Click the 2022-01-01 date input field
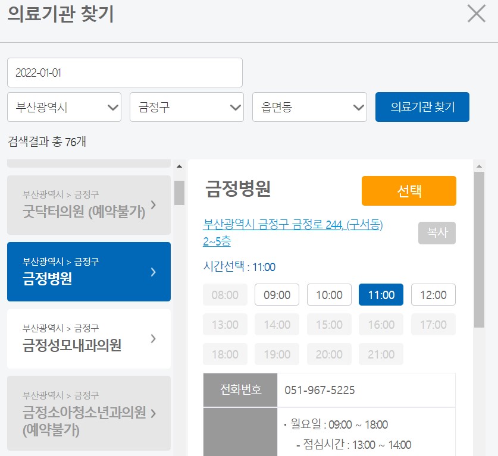This screenshot has height=456, width=498. [x=125, y=73]
